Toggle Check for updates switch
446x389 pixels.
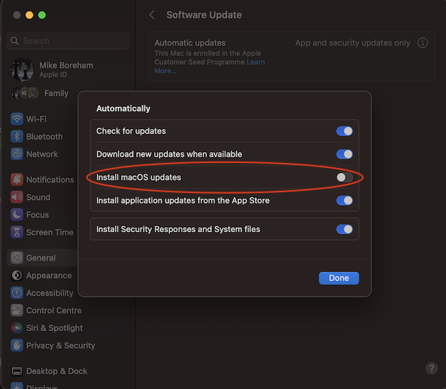click(x=344, y=131)
